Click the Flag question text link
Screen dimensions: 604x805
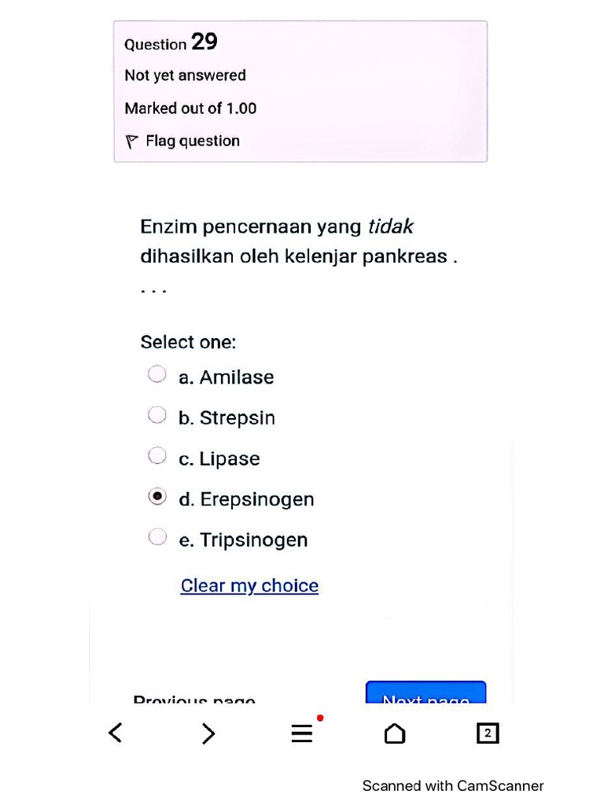coord(193,141)
